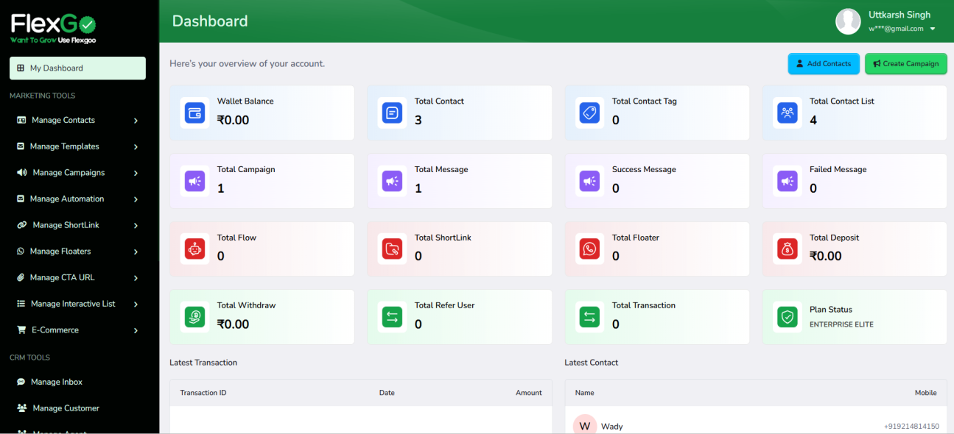954x434 pixels.
Task: Open the Manage Inbox menu item
Action: click(56, 382)
